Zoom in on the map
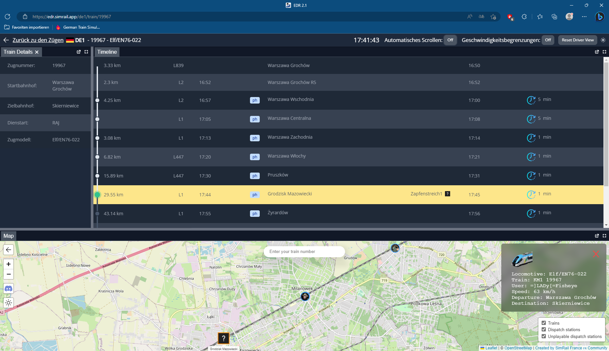 [8, 264]
